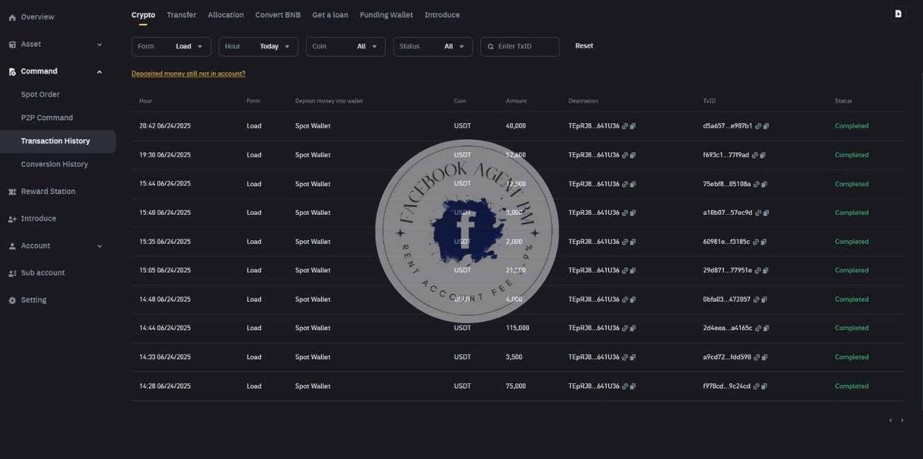Image resolution: width=923 pixels, height=459 pixels.
Task: Switch to the Transfer tab
Action: click(x=182, y=15)
